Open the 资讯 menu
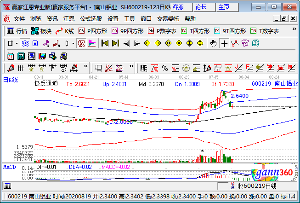This screenshot has height=203, width=300. pyautogui.click(x=52, y=19)
